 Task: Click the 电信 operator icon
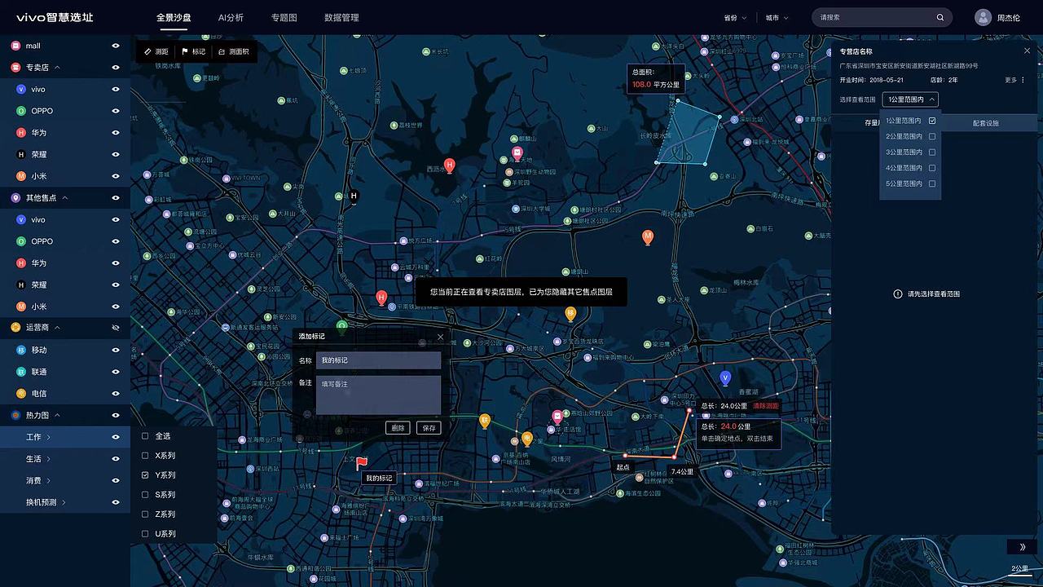click(x=21, y=393)
